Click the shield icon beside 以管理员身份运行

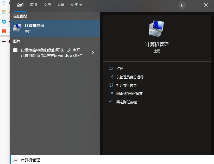click(111, 77)
